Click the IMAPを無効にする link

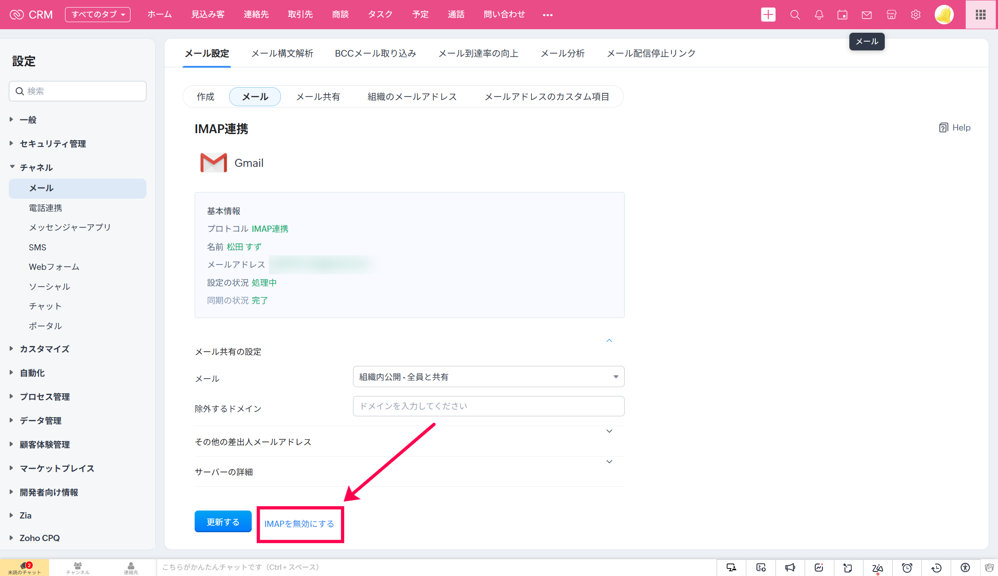click(x=299, y=524)
